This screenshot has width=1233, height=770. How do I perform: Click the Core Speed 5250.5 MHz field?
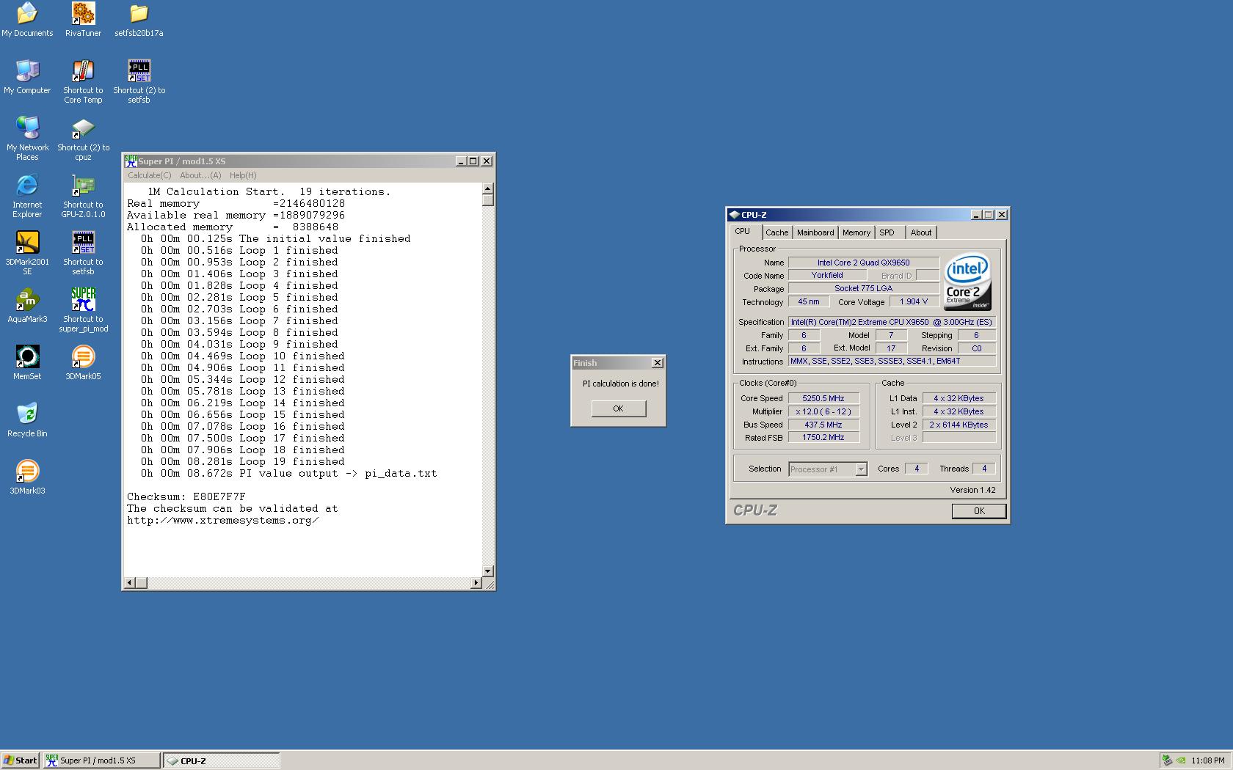[823, 398]
